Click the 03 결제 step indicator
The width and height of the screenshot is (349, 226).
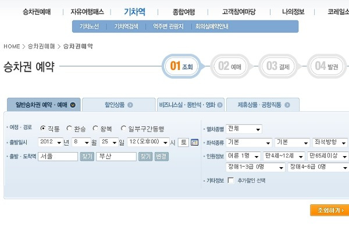(x=278, y=66)
